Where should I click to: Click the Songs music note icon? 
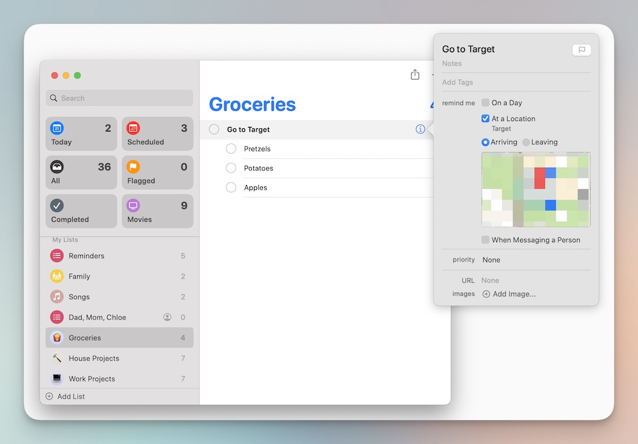click(57, 297)
